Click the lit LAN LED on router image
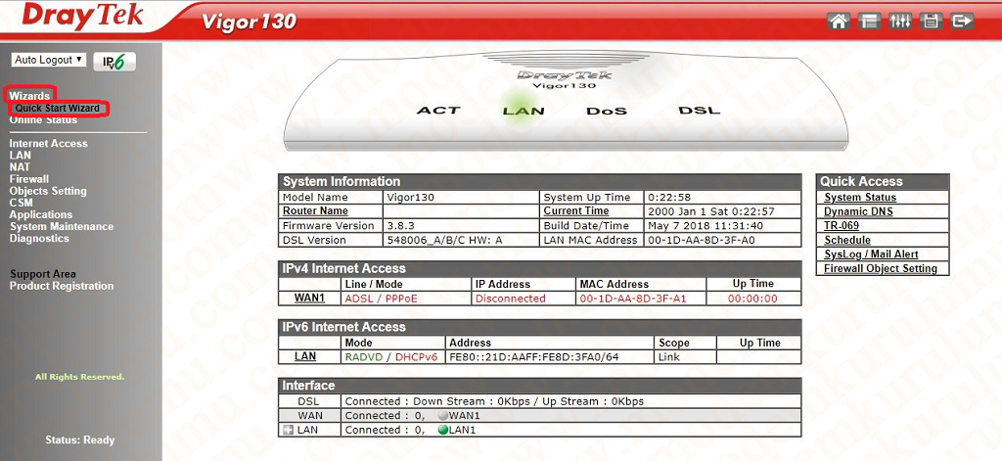The width and height of the screenshot is (1002, 461). pyautogui.click(x=524, y=111)
